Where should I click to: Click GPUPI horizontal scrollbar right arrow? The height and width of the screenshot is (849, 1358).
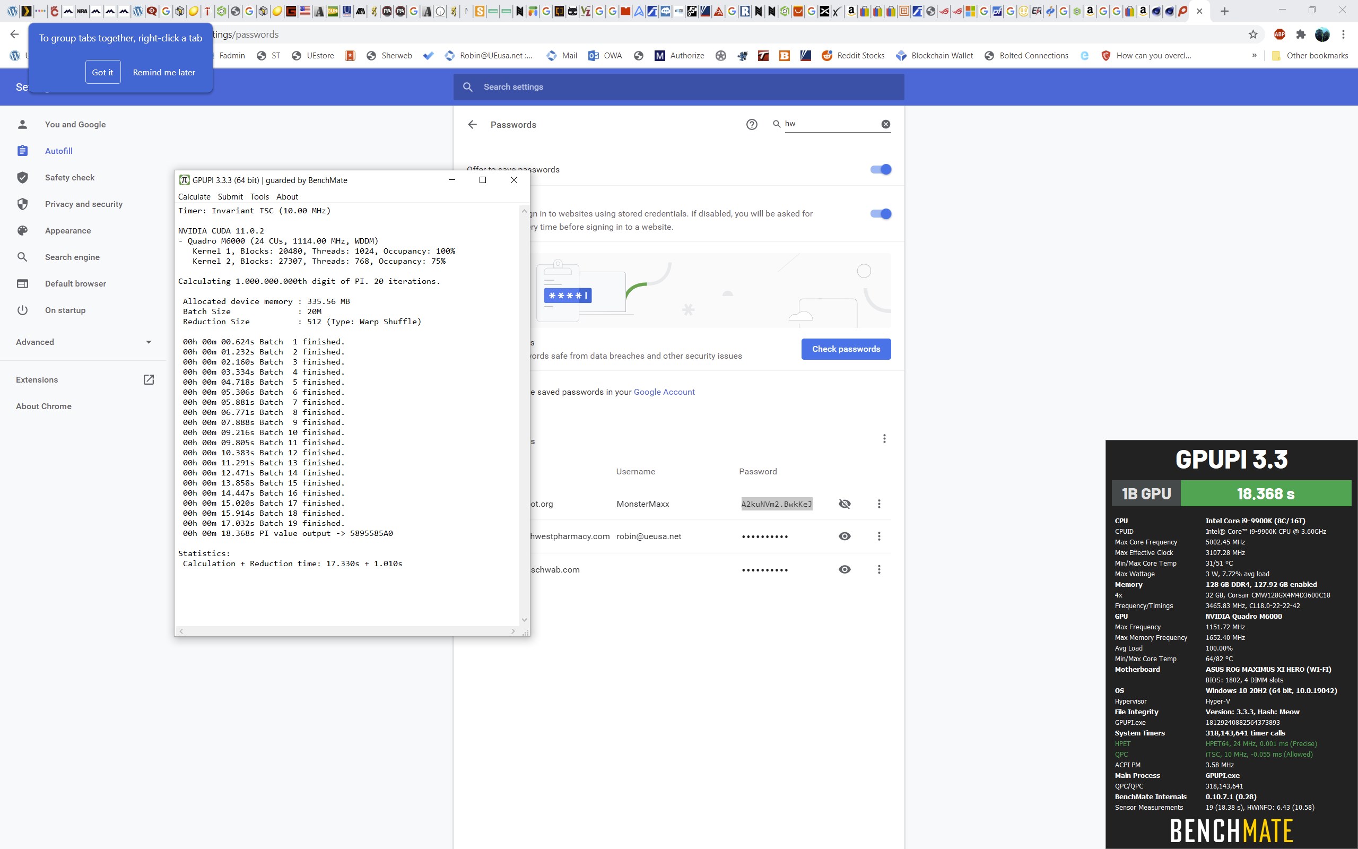[513, 631]
